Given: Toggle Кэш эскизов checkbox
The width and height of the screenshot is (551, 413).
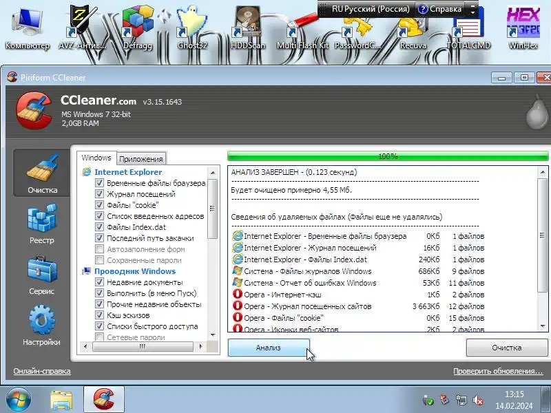Looking at the screenshot, I should point(99,315).
